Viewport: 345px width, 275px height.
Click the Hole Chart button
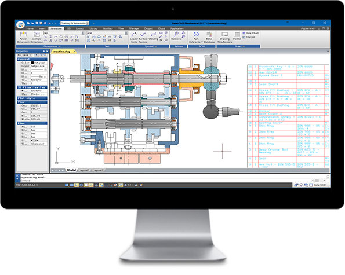tap(250, 33)
